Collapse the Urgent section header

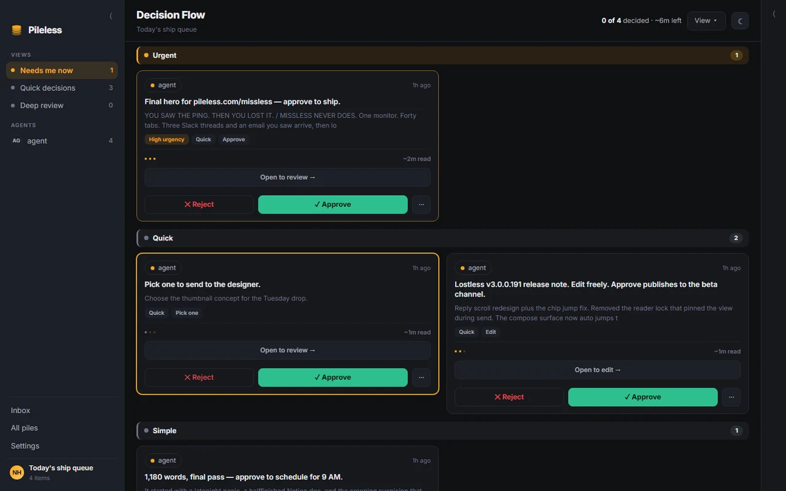coord(442,55)
